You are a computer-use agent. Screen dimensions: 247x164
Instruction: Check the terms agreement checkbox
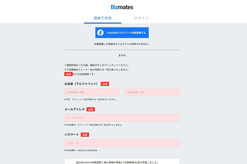click(71, 162)
